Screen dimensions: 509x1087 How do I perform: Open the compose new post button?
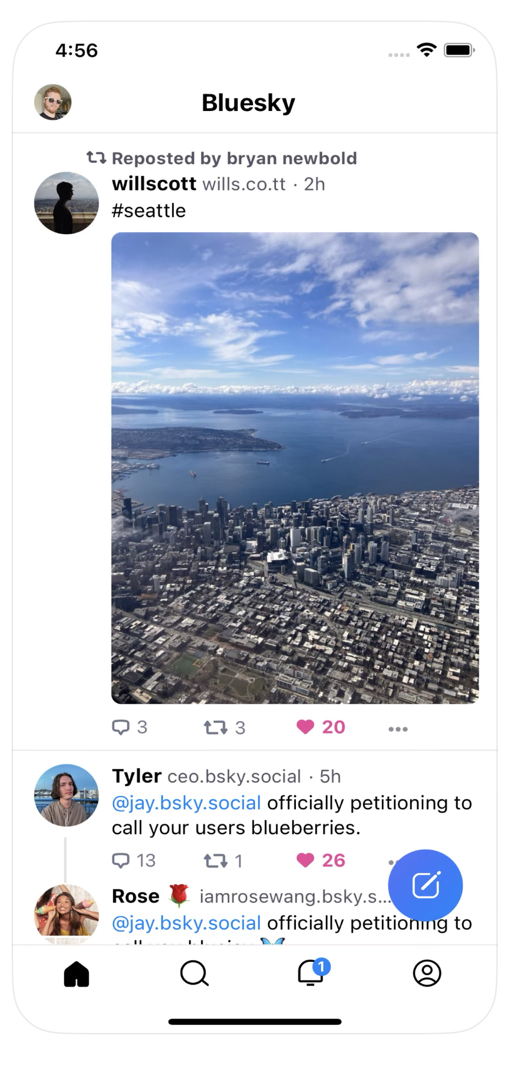(x=425, y=885)
